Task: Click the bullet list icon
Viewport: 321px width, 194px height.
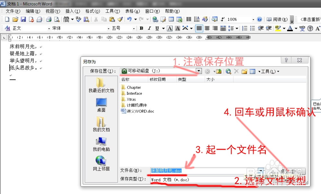Action: click(253, 28)
